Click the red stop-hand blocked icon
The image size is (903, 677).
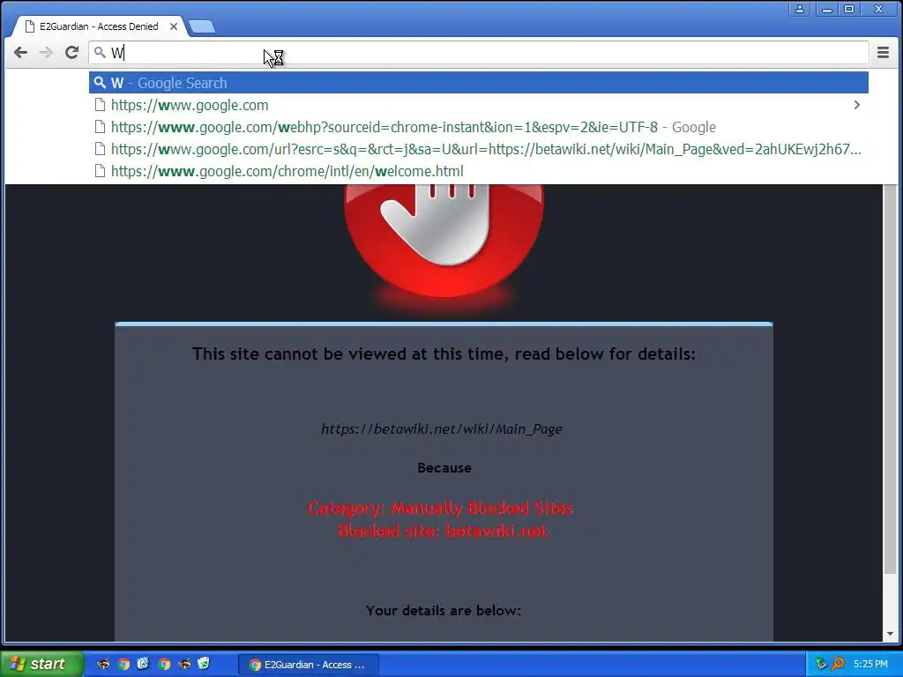pyautogui.click(x=444, y=241)
